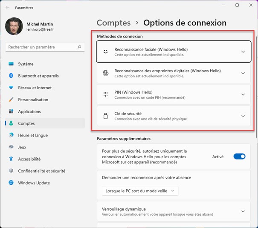This screenshot has height=228, width=258.
Task: Click the Jeux controller icon
Action: coord(12,147)
